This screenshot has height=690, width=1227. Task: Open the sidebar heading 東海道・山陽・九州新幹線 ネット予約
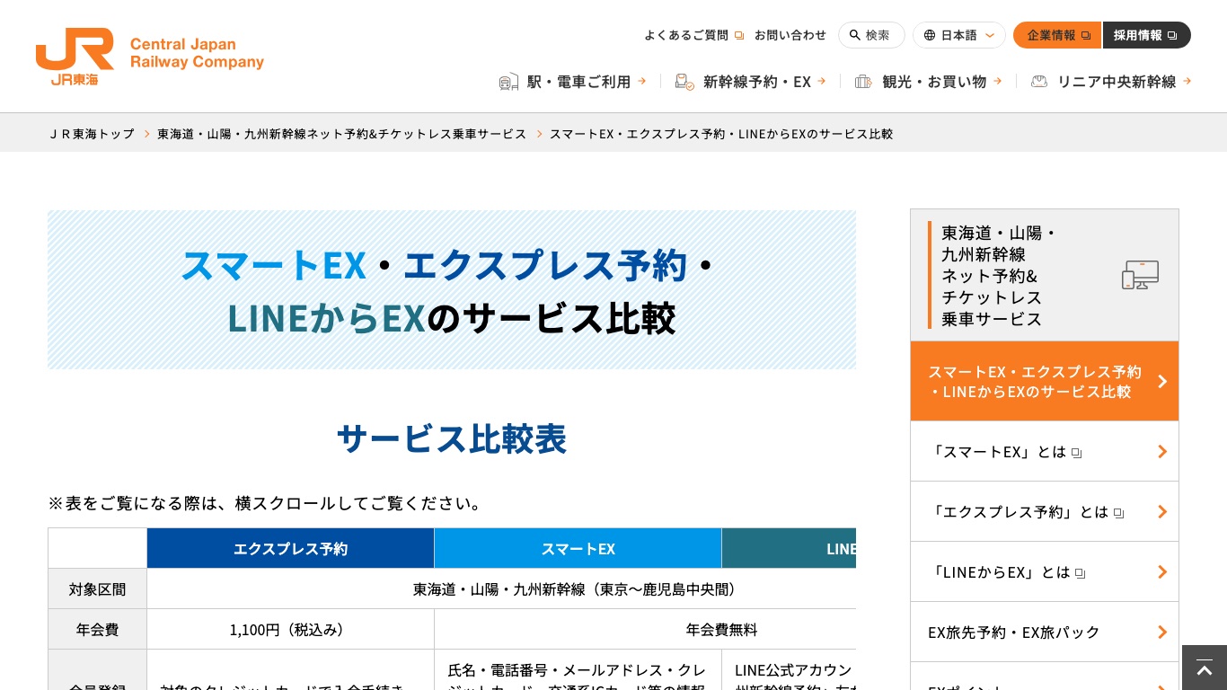coord(1045,275)
